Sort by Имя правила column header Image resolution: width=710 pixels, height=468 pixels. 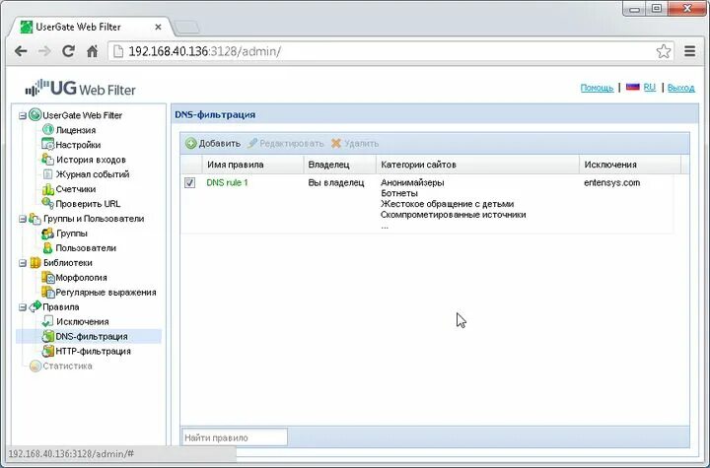click(x=252, y=165)
